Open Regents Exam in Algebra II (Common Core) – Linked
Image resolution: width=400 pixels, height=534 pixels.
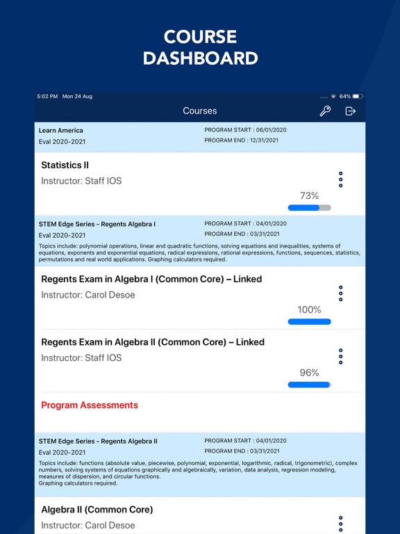(x=200, y=361)
